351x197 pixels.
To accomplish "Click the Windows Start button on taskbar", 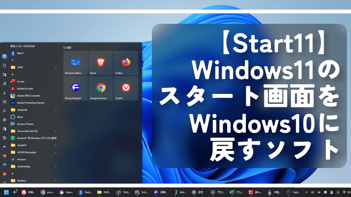I will [x=6, y=192].
